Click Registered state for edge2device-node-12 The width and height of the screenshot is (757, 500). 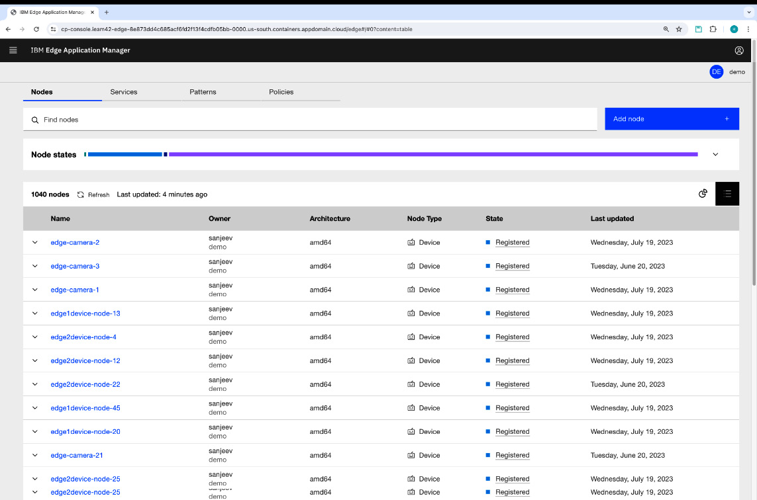point(512,360)
